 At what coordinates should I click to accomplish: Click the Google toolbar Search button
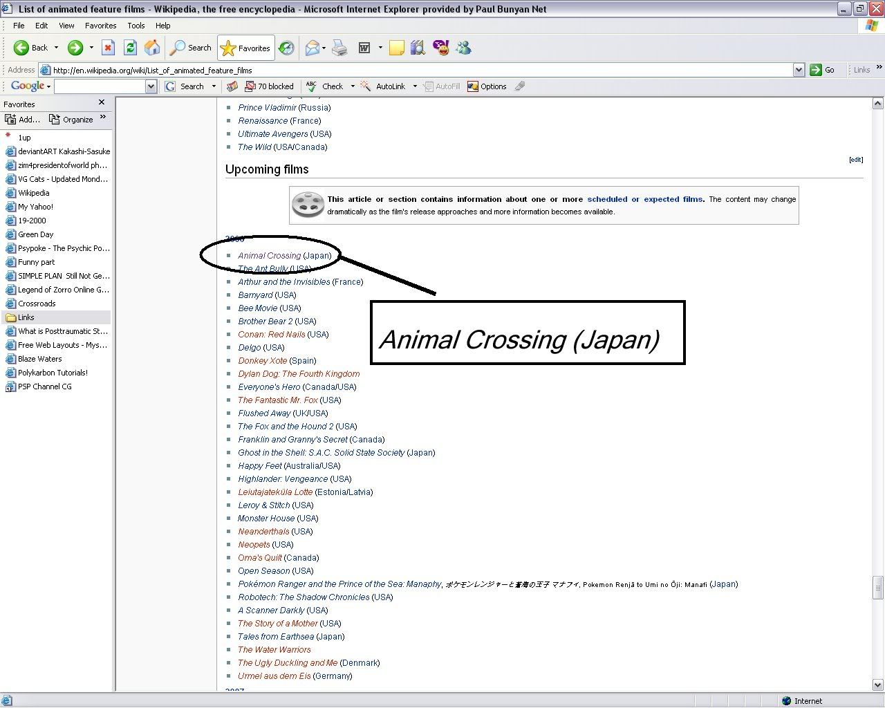185,86
